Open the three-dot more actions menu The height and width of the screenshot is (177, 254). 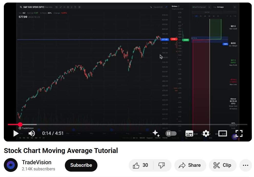coord(246,165)
